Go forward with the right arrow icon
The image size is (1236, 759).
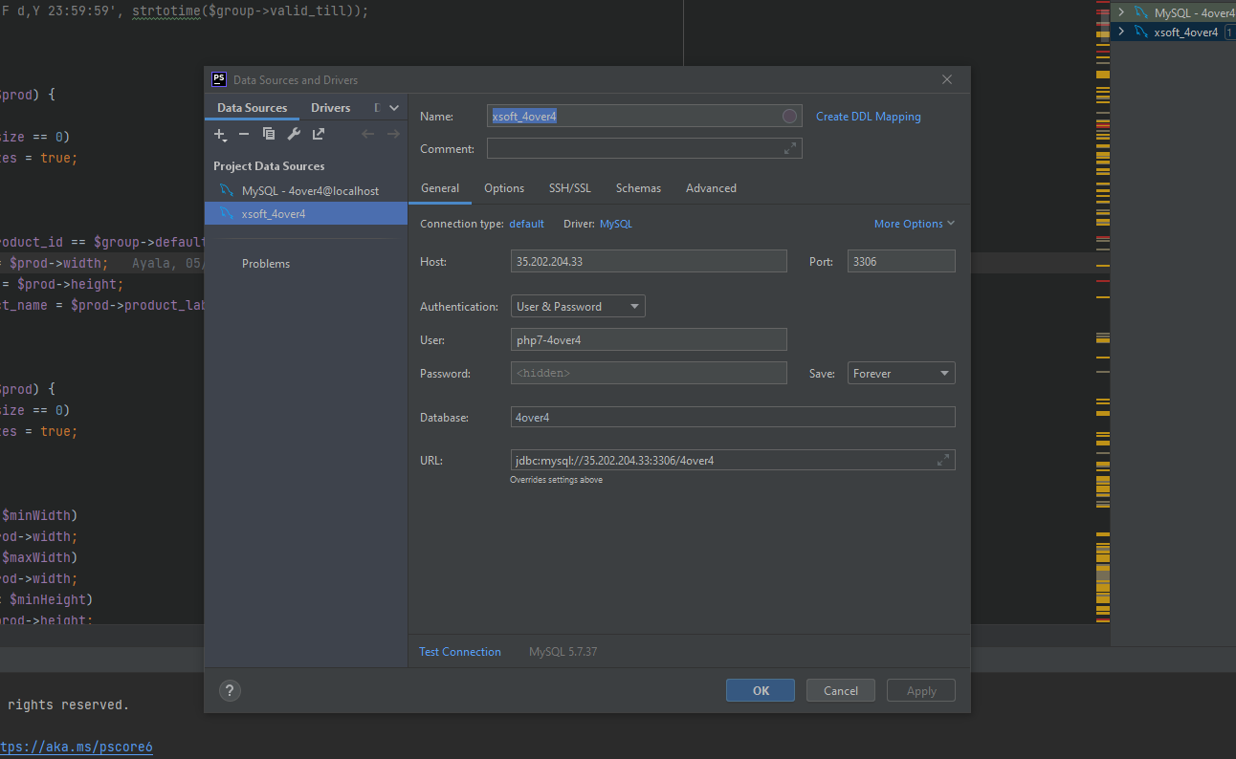click(x=393, y=135)
